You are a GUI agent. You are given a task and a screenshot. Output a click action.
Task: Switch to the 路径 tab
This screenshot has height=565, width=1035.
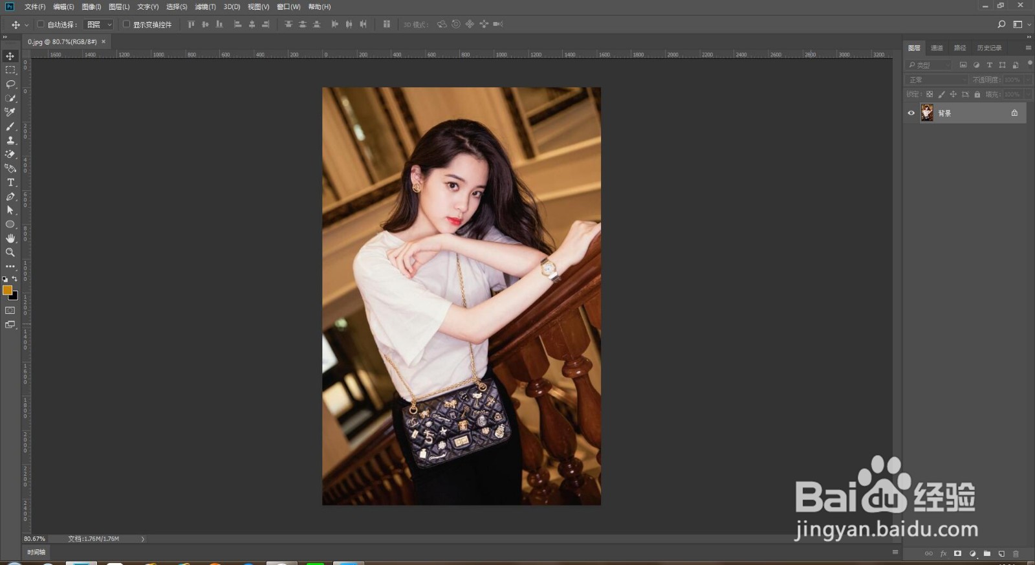[960, 48]
